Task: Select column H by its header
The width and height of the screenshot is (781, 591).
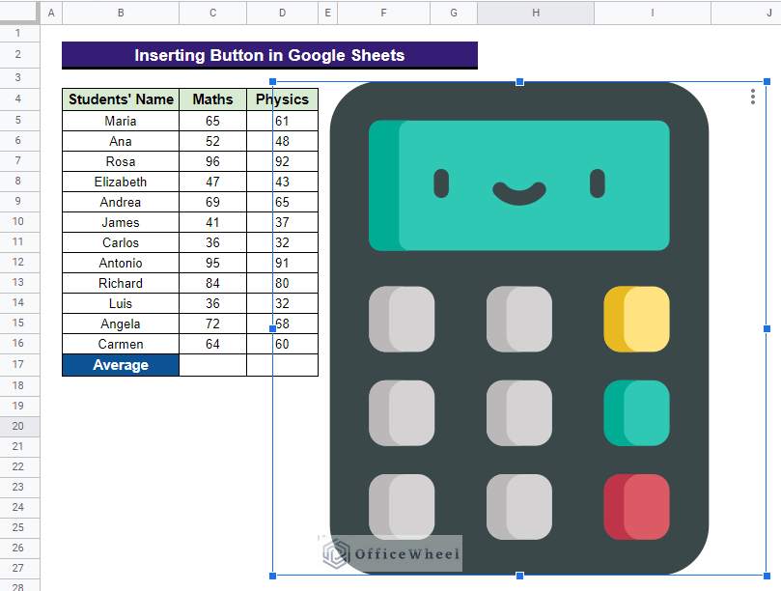Action: point(535,13)
